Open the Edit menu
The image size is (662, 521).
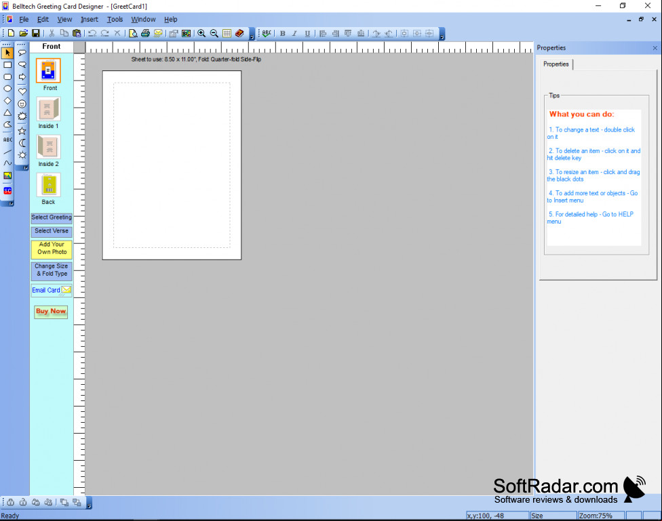(x=43, y=20)
